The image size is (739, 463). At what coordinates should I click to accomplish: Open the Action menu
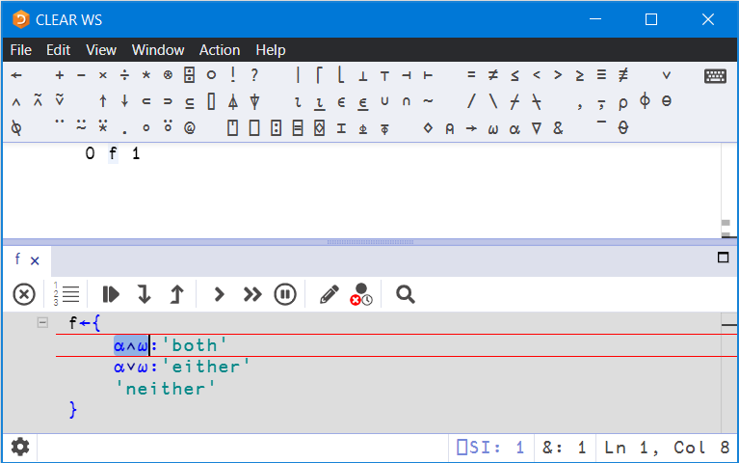click(x=220, y=50)
